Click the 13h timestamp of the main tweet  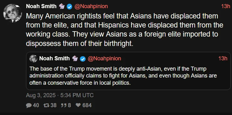coord(226,7)
